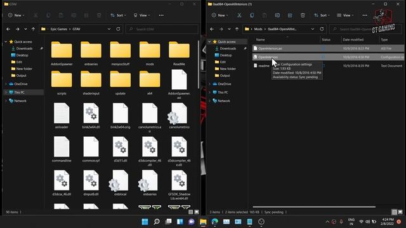Select the commandline file

click(62, 149)
